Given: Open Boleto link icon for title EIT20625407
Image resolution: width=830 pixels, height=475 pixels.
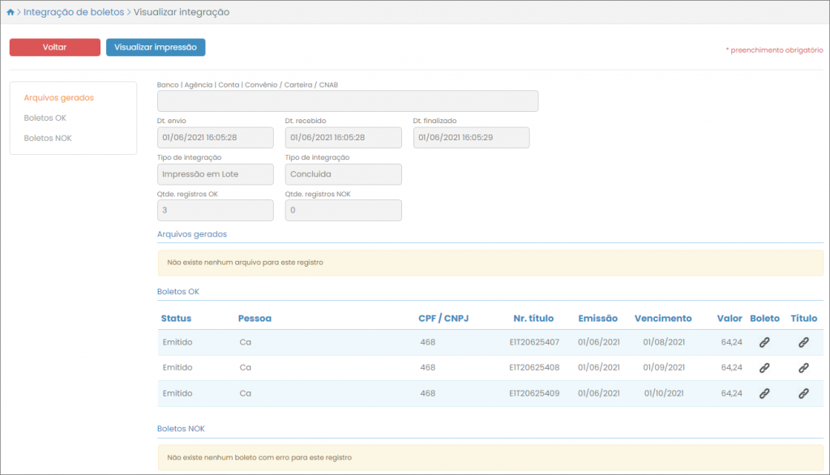Looking at the screenshot, I should tap(764, 343).
